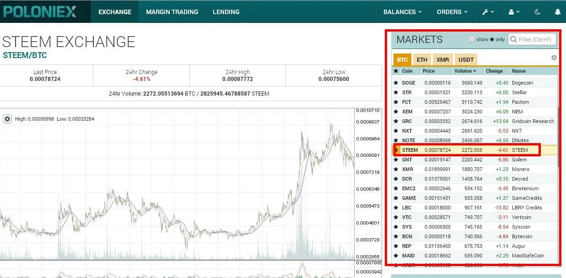Select the LBRY Credits market

pos(527,208)
